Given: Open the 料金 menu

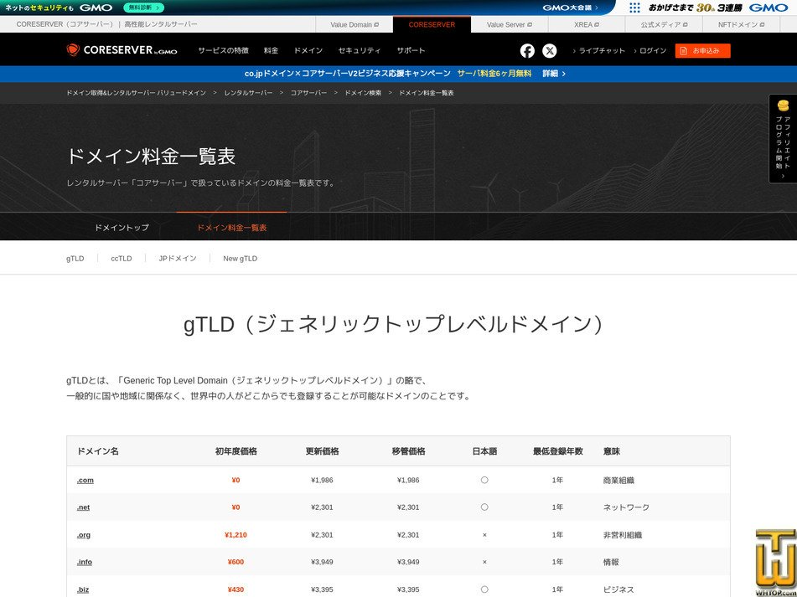Looking at the screenshot, I should 271,51.
